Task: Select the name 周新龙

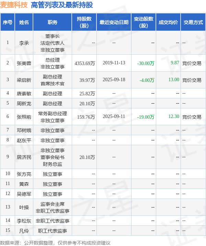Action: click(24, 104)
